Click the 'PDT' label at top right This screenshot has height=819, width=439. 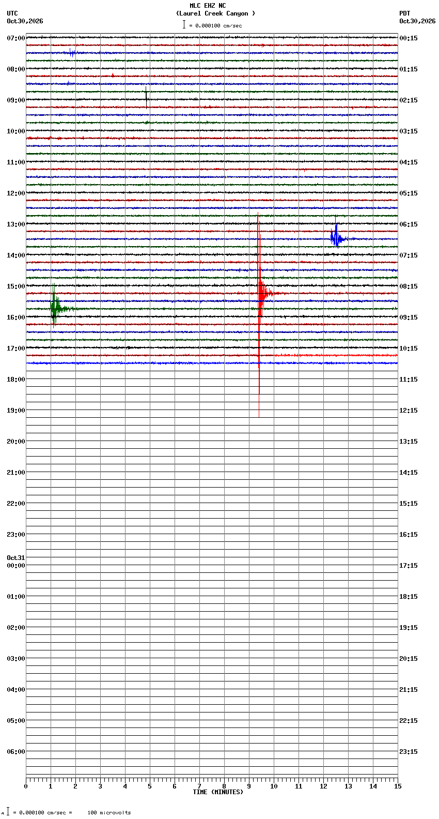point(404,13)
